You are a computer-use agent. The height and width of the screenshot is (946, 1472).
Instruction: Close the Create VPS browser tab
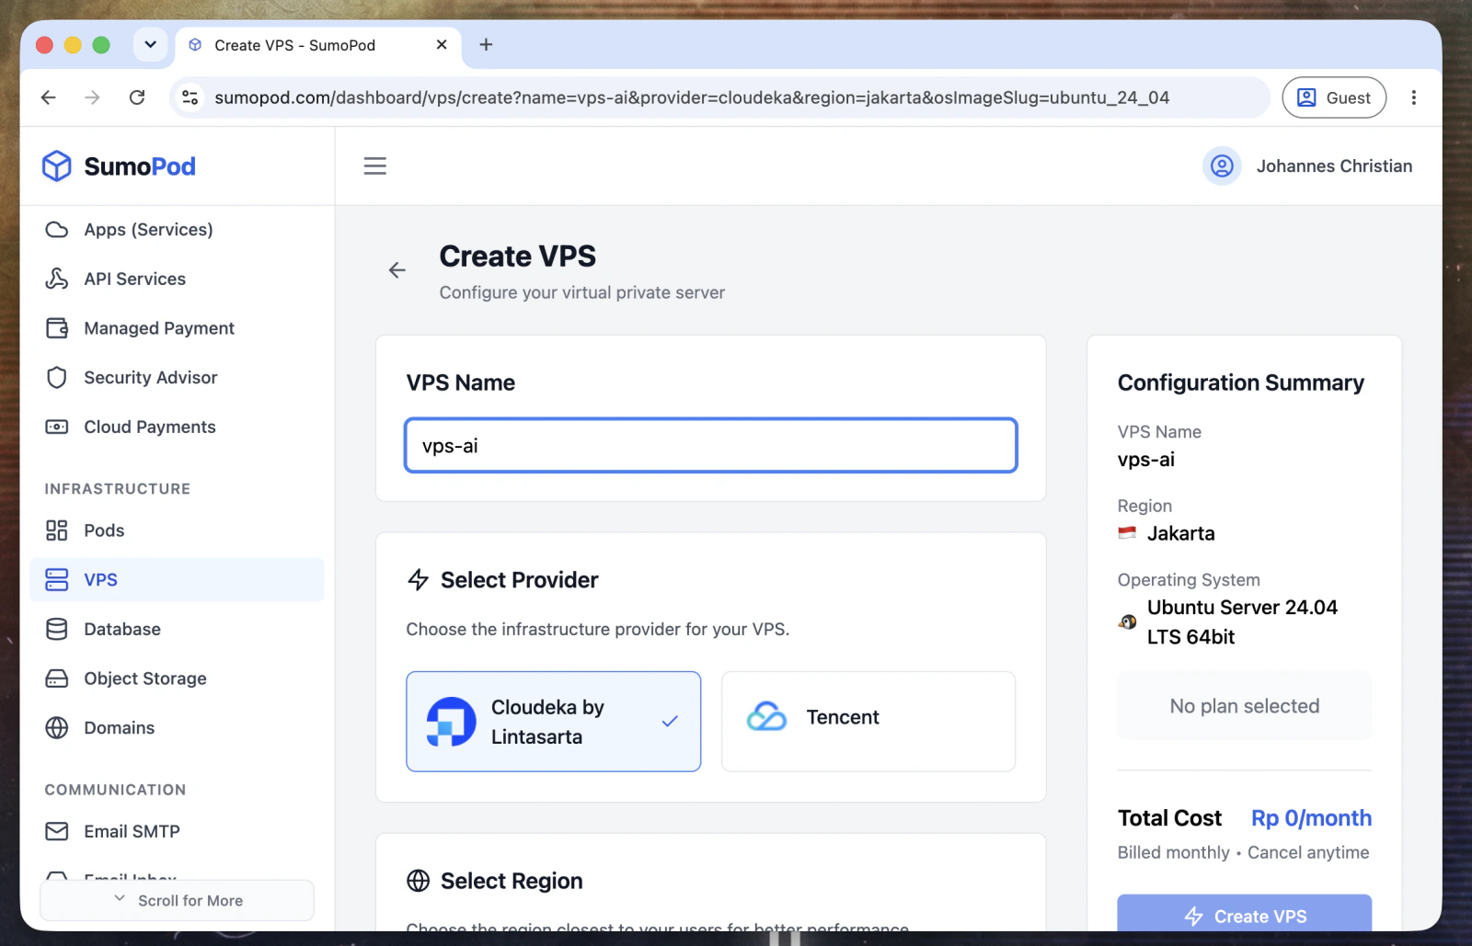(x=442, y=44)
